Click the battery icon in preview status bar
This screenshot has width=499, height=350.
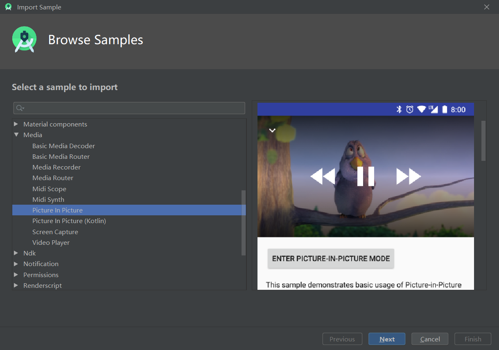tap(445, 109)
